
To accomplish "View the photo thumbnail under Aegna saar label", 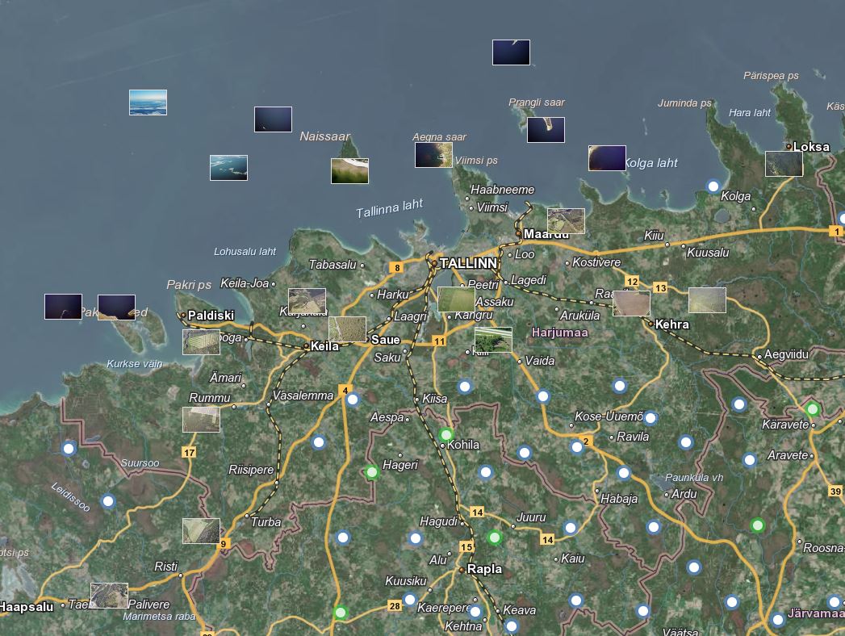I will (x=434, y=155).
